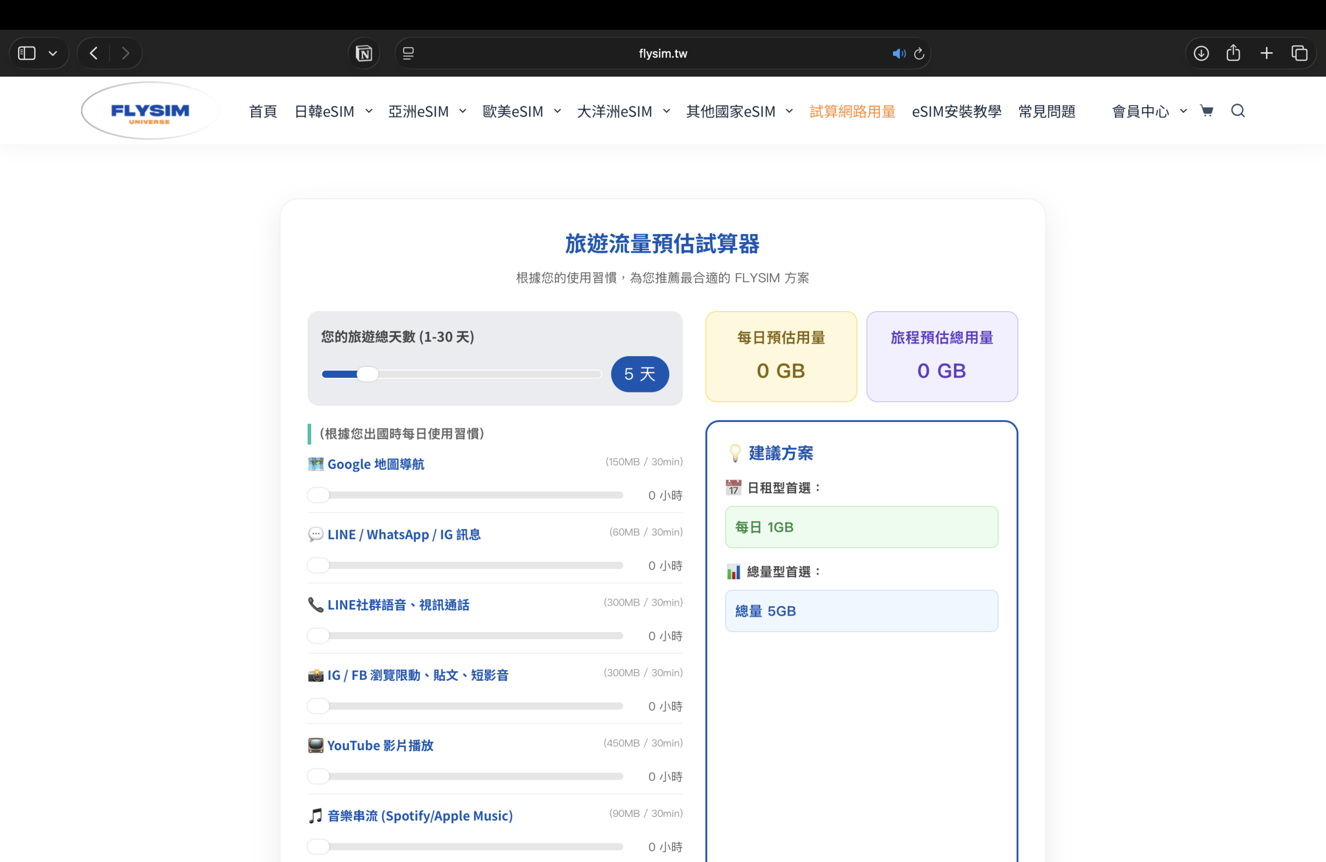
Task: Click the search magnifier icon
Action: (x=1237, y=111)
